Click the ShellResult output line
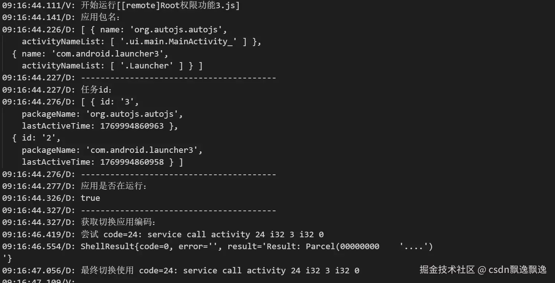The image size is (555, 283). pos(256,246)
